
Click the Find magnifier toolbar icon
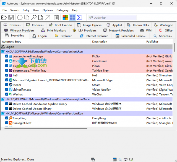click(x=34, y=18)
